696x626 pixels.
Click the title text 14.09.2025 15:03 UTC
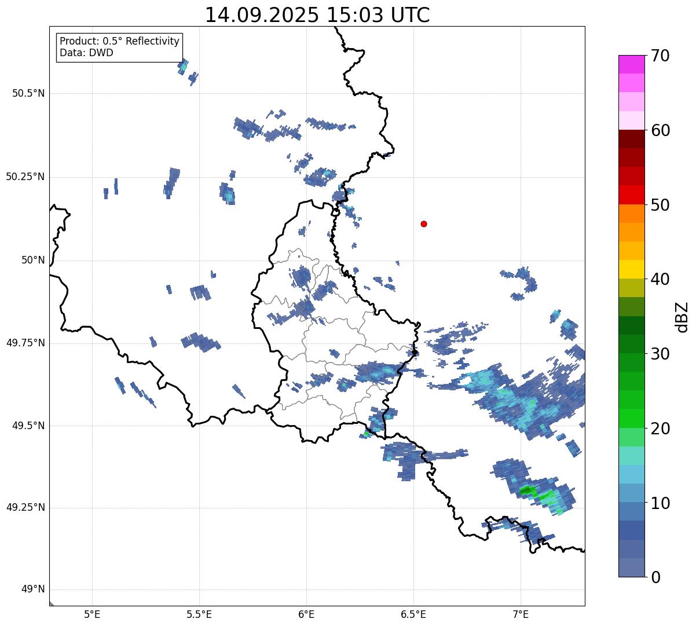[317, 15]
